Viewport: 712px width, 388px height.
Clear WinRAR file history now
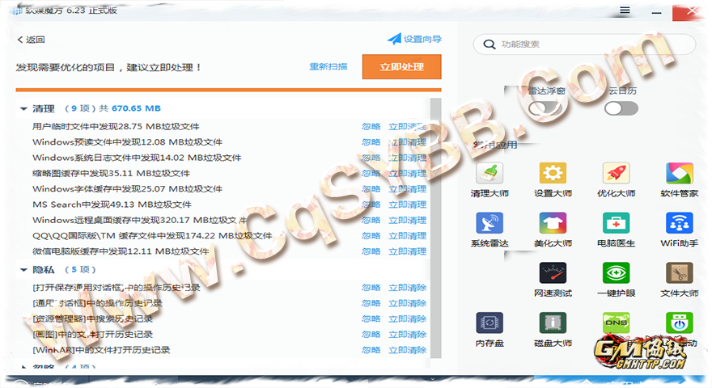click(407, 350)
